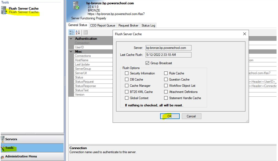
Task: Switch to the CDD Report Queue tab
Action: click(x=103, y=25)
